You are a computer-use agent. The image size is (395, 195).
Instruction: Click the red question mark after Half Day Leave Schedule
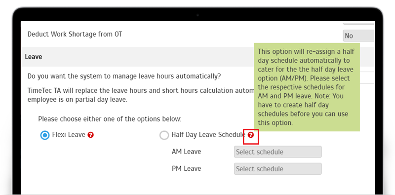pyautogui.click(x=251, y=135)
